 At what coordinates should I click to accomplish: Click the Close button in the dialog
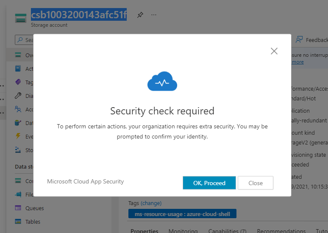tap(255, 183)
